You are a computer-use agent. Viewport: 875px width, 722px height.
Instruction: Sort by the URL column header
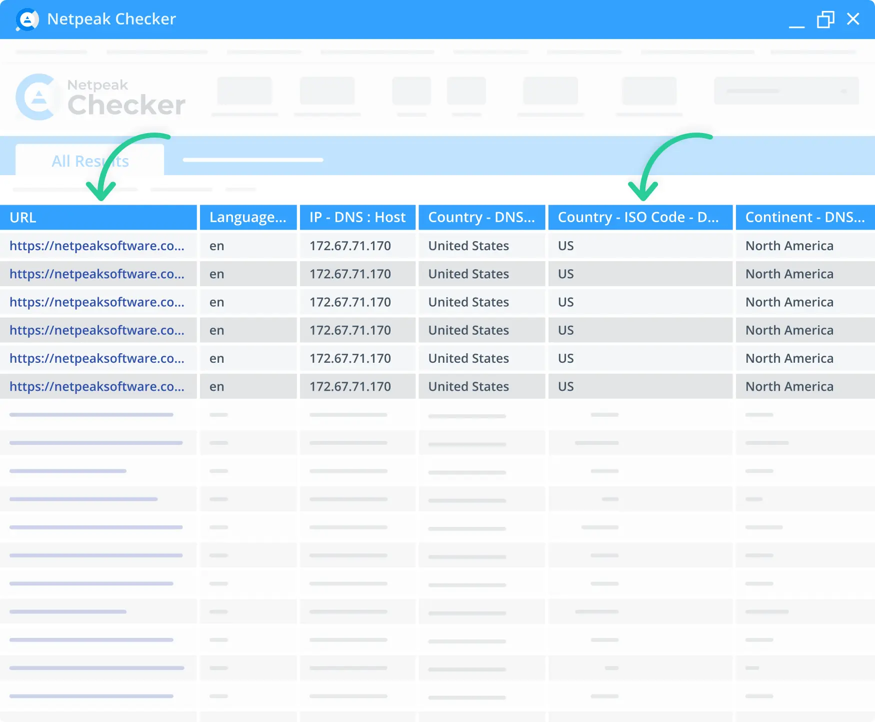click(x=98, y=217)
